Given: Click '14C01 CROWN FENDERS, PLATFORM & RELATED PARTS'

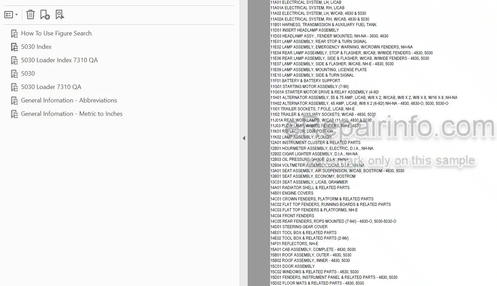Looking at the screenshot, I should 322,199.
